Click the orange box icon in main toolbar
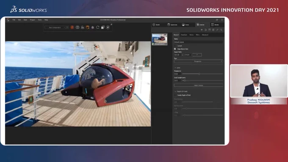The image size is (288, 162). point(88,28)
